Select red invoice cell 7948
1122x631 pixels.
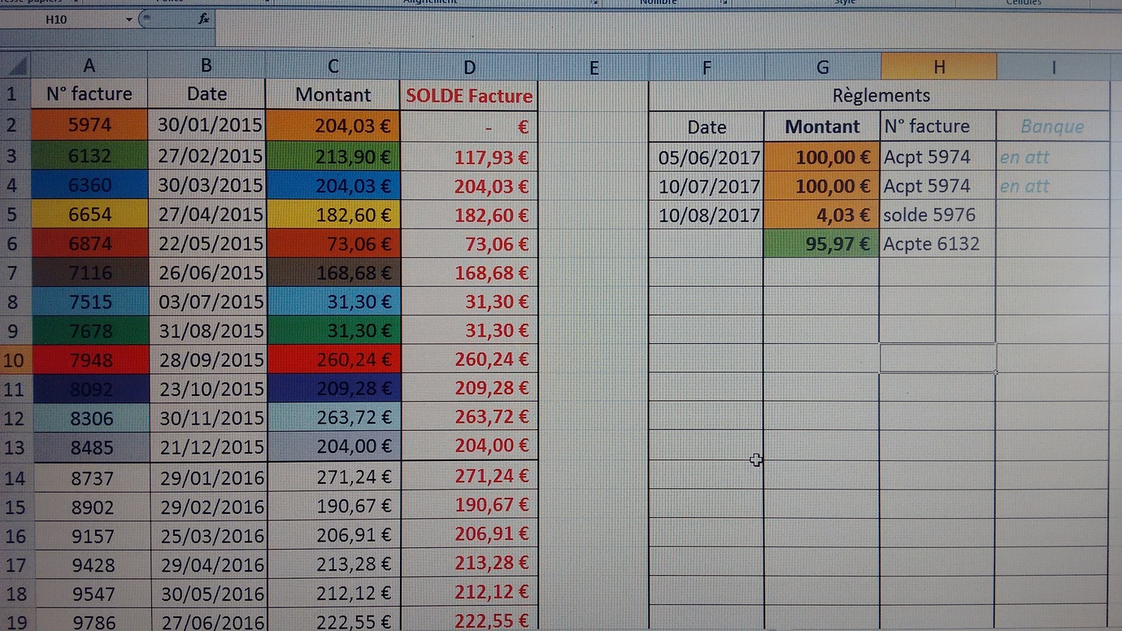[89, 359]
